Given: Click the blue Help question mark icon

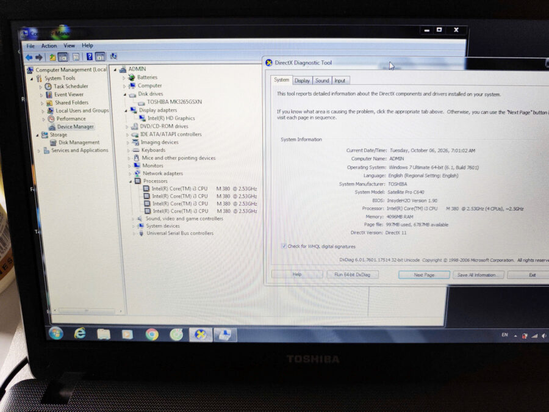Looking at the screenshot, I should pyautogui.click(x=89, y=56).
